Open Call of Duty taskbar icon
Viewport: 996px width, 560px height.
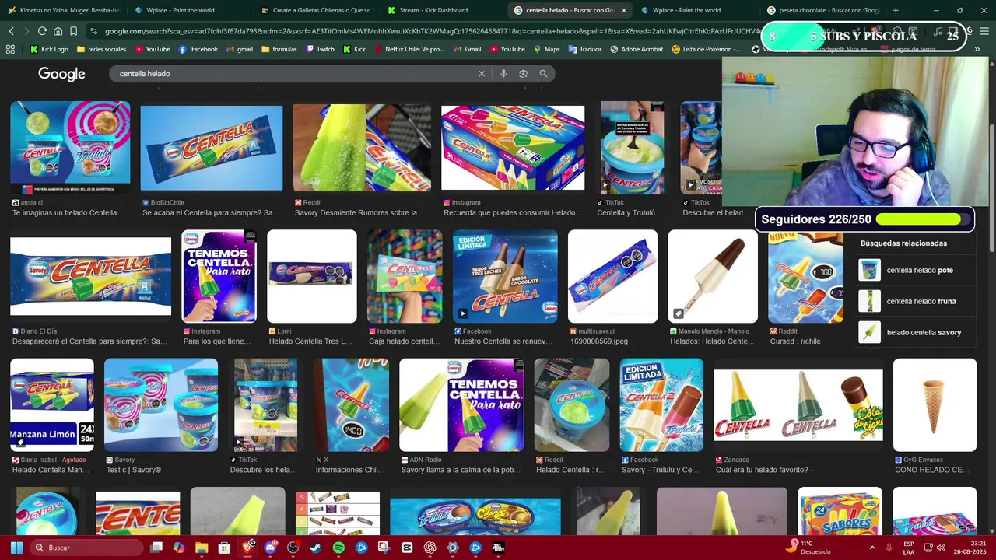(499, 548)
